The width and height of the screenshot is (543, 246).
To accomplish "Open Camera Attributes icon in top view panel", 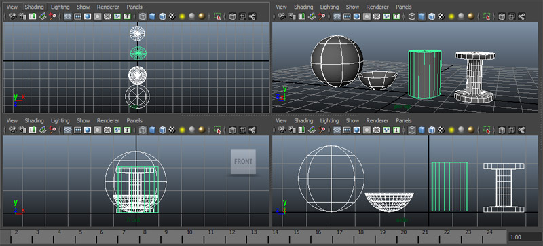I will click(x=23, y=16).
